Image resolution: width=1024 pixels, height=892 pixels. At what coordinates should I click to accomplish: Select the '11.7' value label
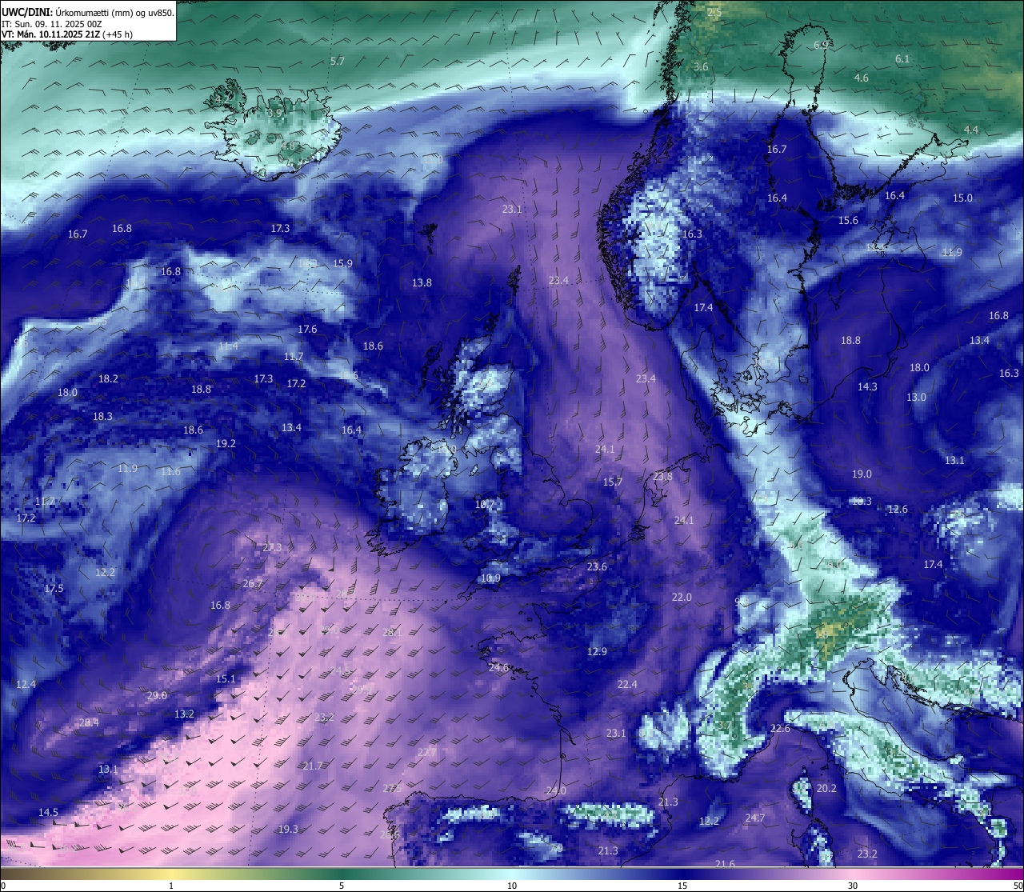click(294, 356)
